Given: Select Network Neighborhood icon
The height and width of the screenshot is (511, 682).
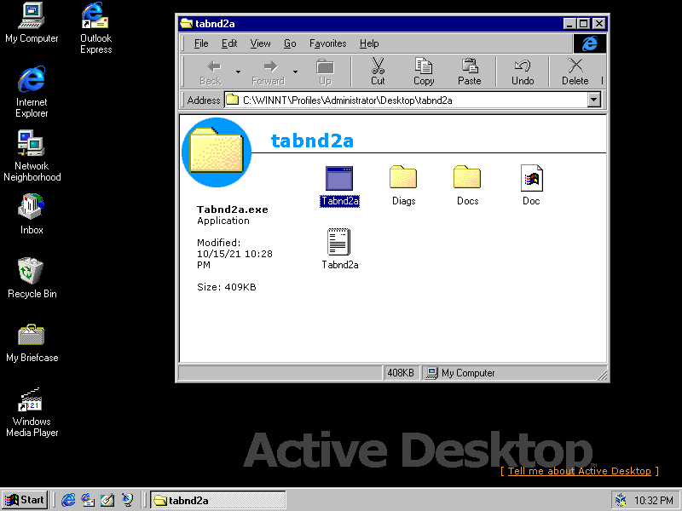Looking at the screenshot, I should coord(32,156).
